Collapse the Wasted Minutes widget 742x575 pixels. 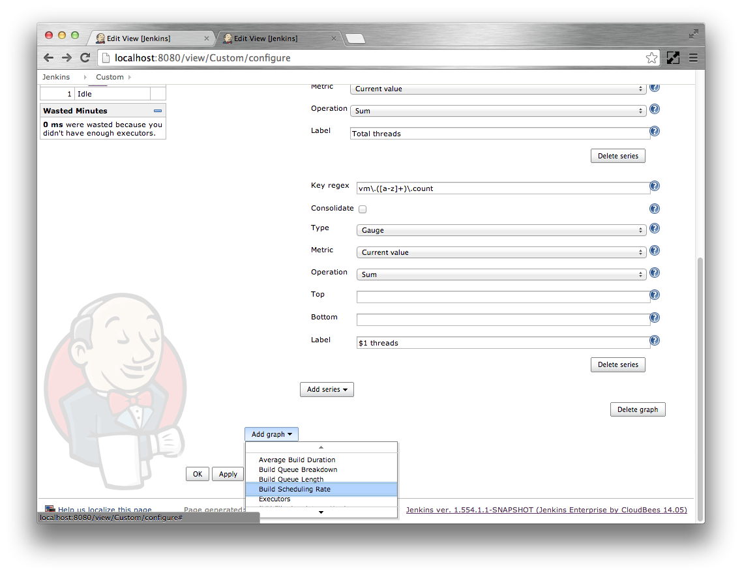point(158,111)
